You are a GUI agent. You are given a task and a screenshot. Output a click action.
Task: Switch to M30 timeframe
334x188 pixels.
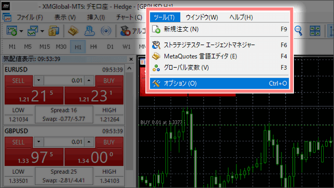tap(61, 47)
